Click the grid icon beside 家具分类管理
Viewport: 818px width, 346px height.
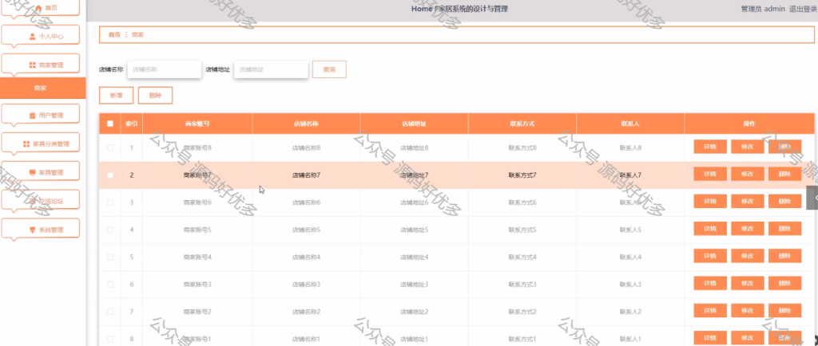[26, 144]
